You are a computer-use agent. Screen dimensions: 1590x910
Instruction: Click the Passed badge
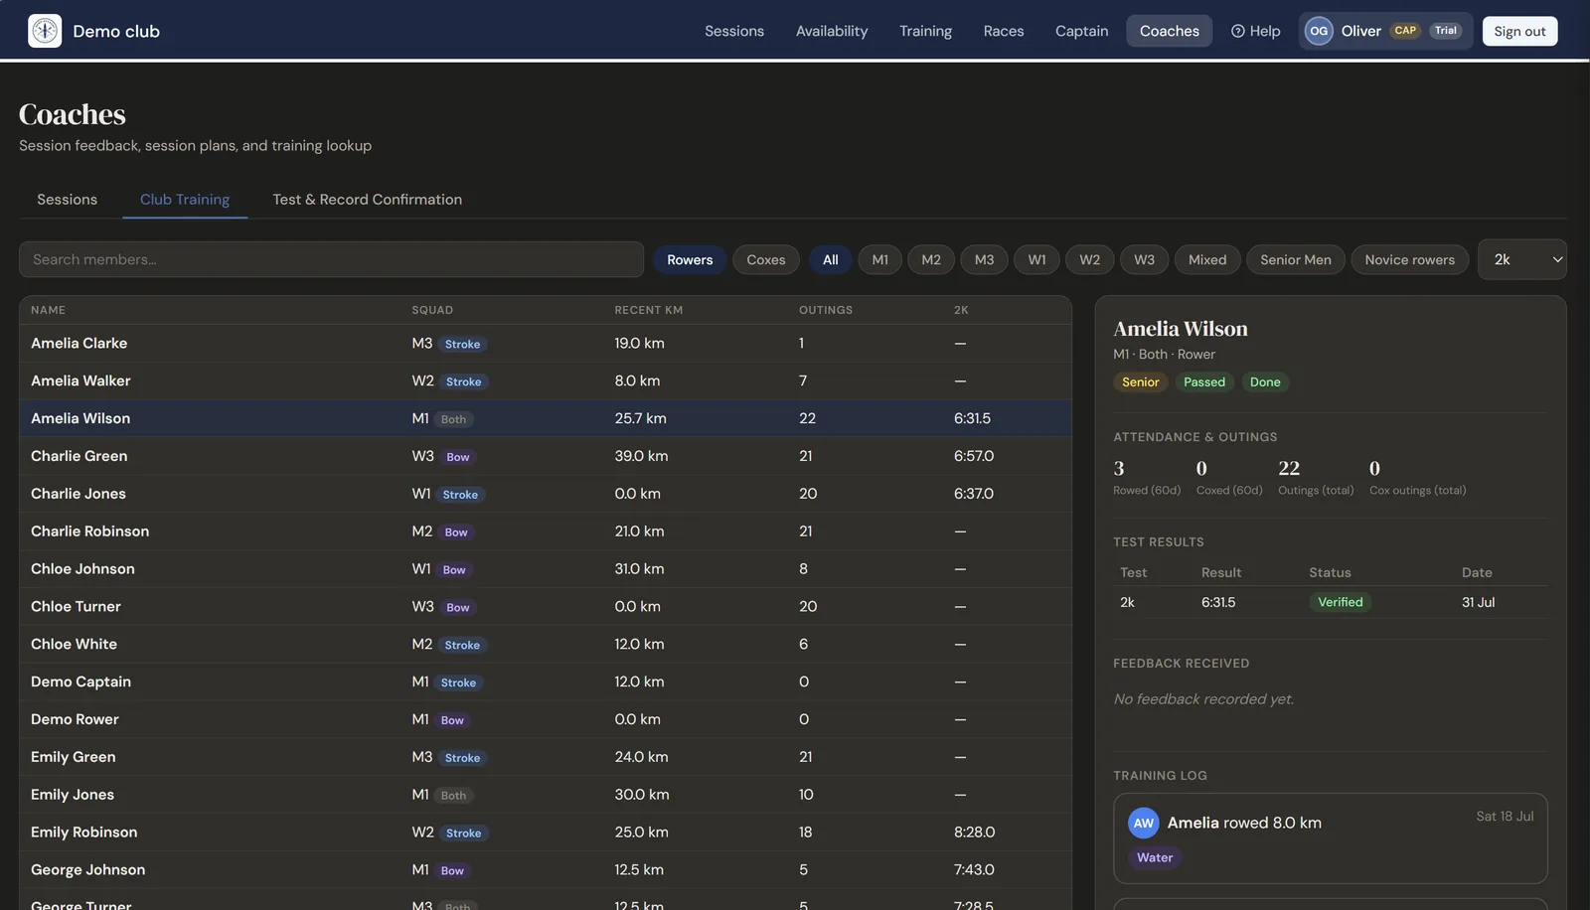1204,382
